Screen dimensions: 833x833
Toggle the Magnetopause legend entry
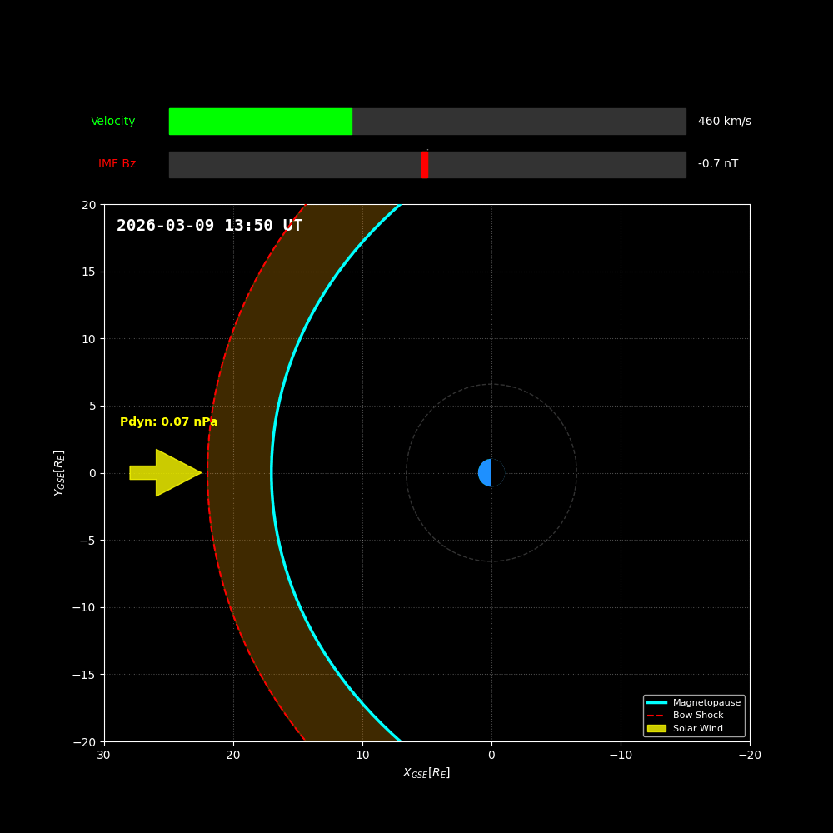coord(706,702)
